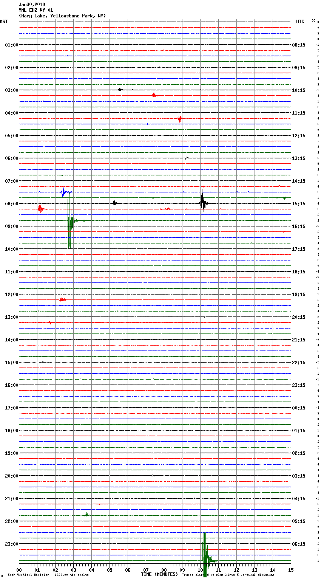321x580 pixels.
Task: Select the 09:00 MST time label
Action: 12,226
